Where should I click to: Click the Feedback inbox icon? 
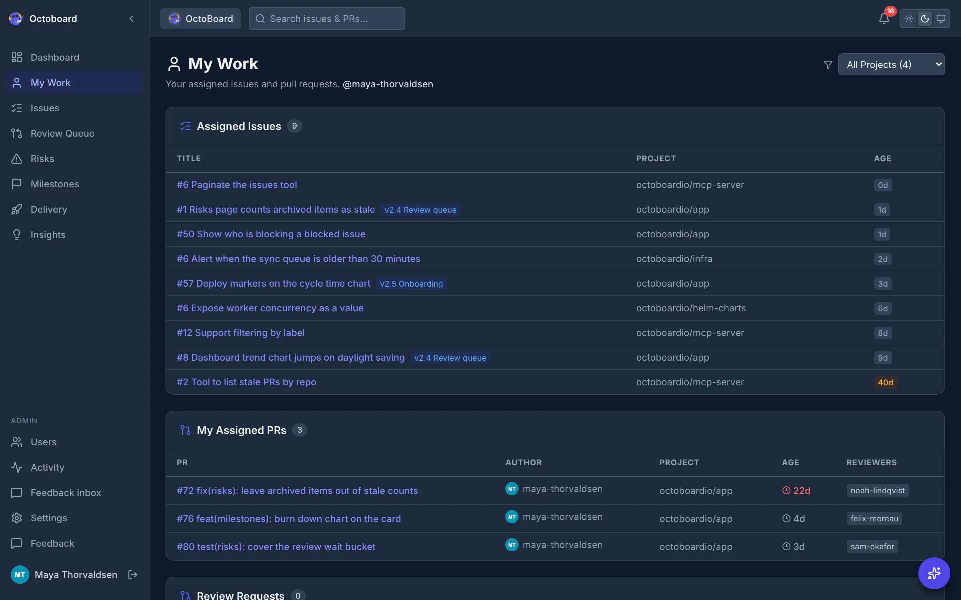coord(17,492)
